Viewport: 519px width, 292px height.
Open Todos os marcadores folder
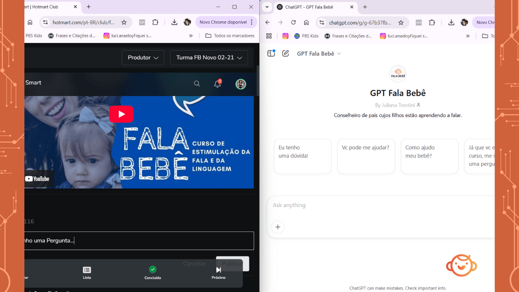230,36
